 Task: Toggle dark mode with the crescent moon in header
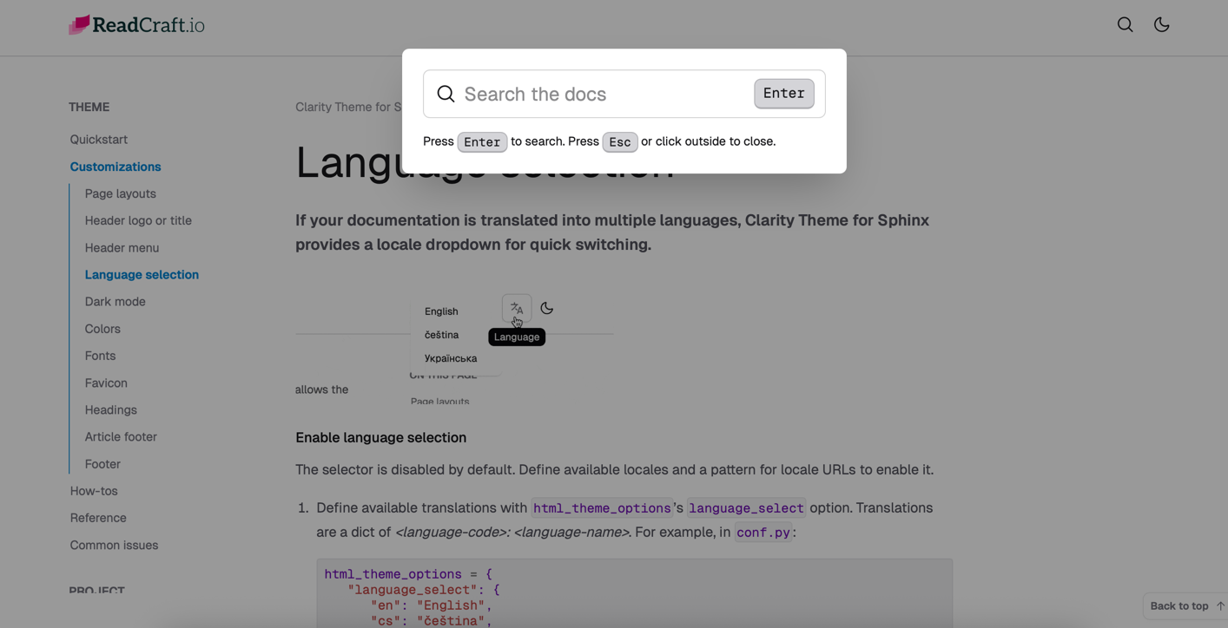pos(1161,24)
